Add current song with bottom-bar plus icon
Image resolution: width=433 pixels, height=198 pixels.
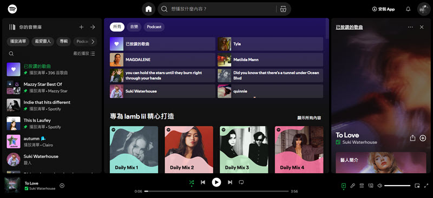[x=62, y=186]
